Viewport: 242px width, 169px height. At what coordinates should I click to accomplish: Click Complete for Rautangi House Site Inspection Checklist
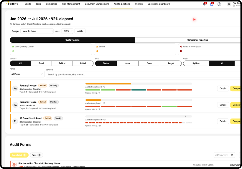click(x=236, y=89)
